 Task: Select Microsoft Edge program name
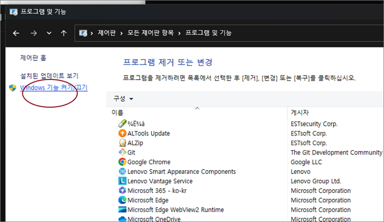point(148,200)
